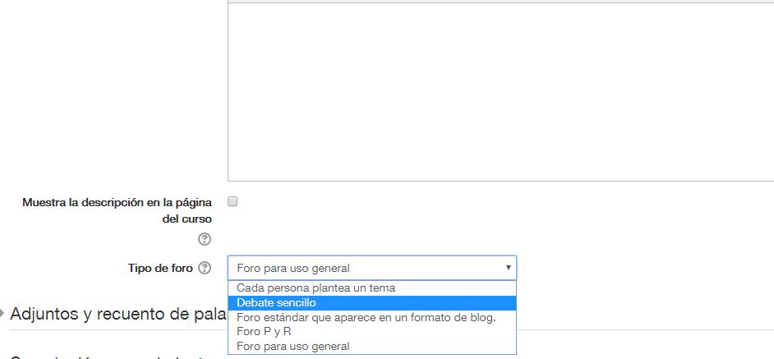Click the Muestra la descripción en la página label
The width and height of the screenshot is (774, 359).
coord(117,202)
